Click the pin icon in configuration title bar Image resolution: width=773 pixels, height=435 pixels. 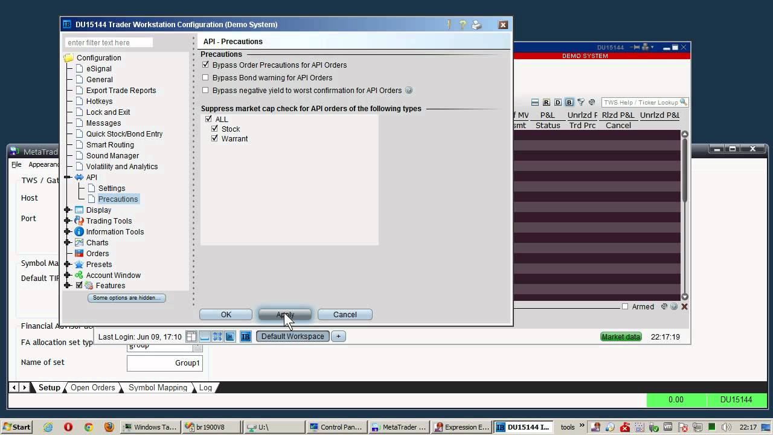click(449, 25)
